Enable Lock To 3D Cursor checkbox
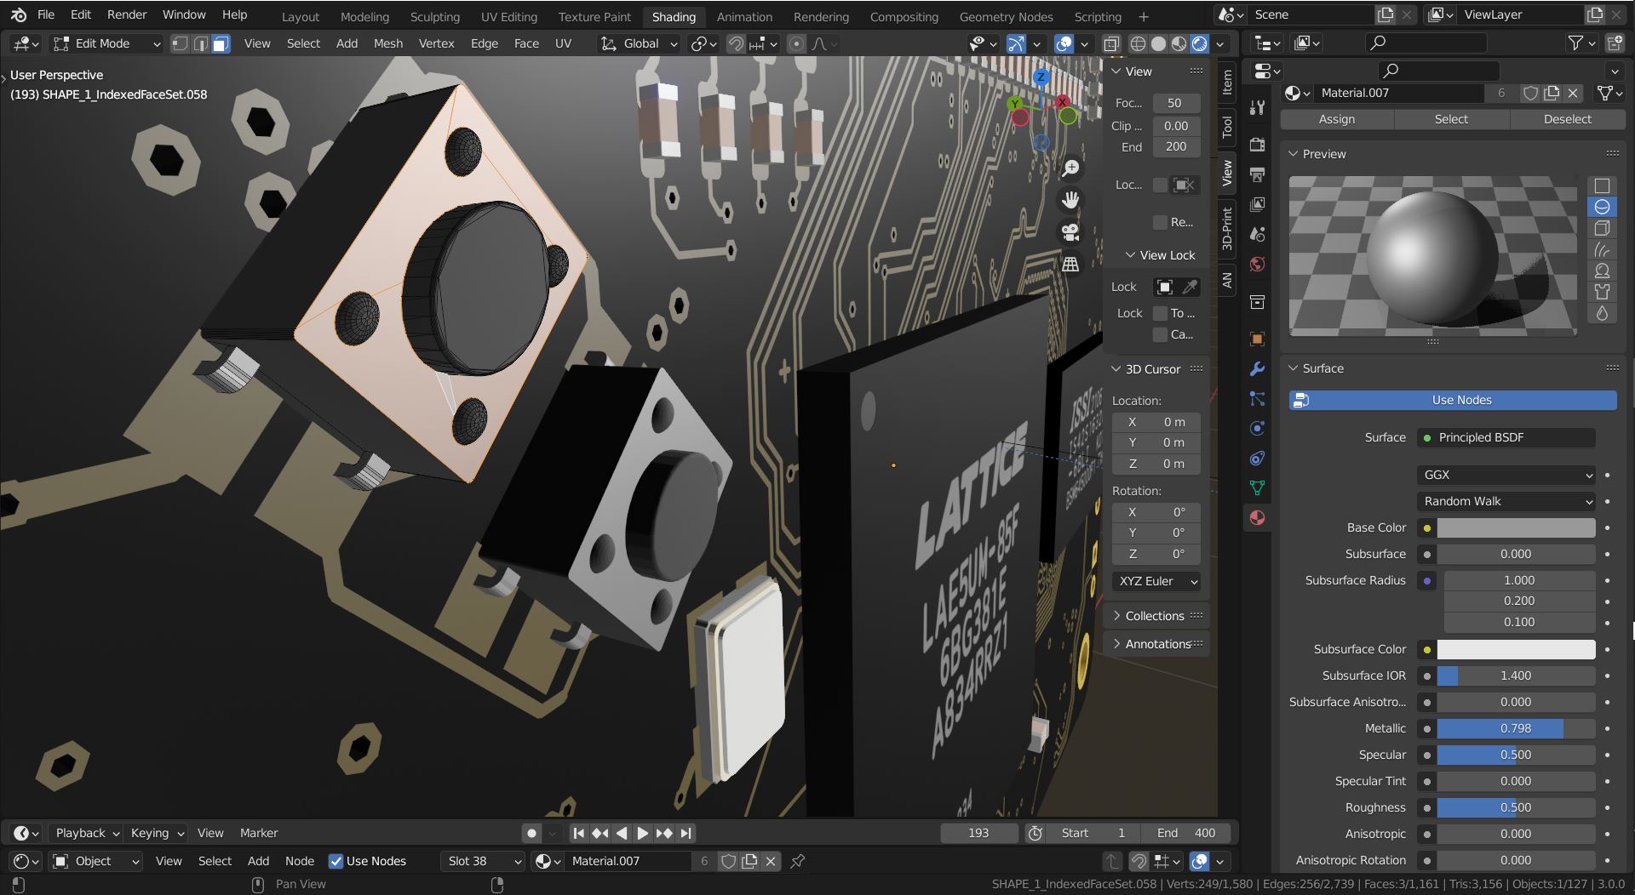 point(1160,313)
